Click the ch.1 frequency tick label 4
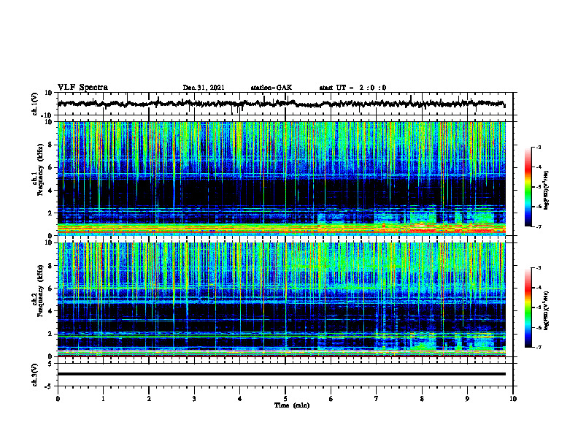 pos(50,191)
